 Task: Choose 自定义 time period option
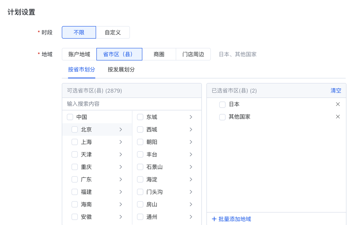click(x=112, y=33)
